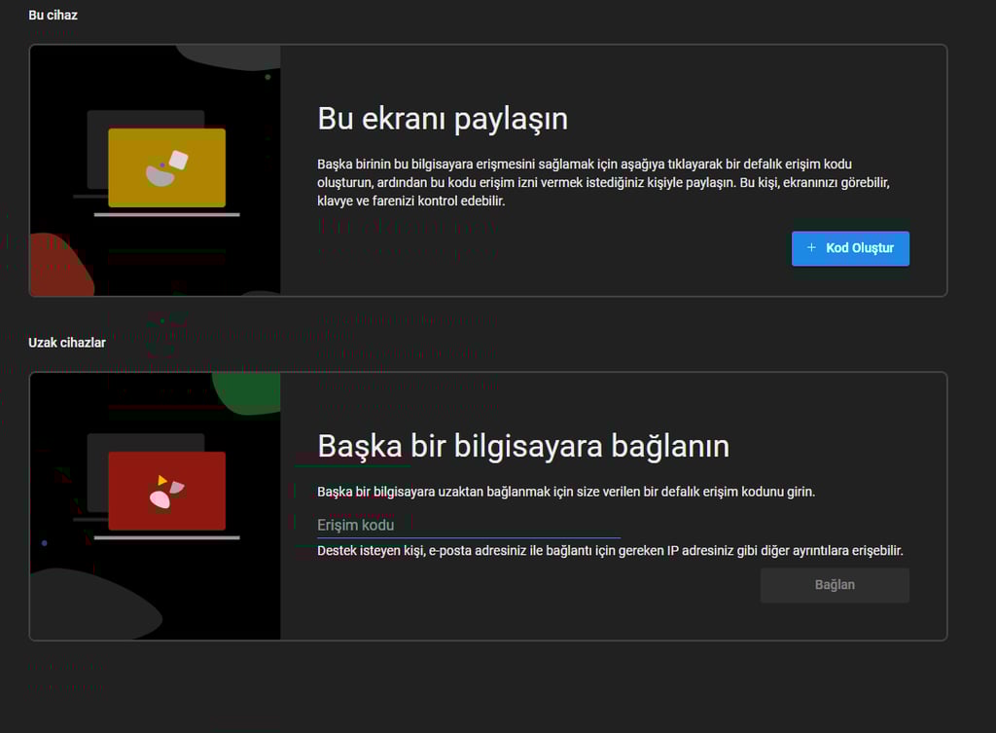
Task: Click the Kod Oluştur button
Action: point(850,248)
